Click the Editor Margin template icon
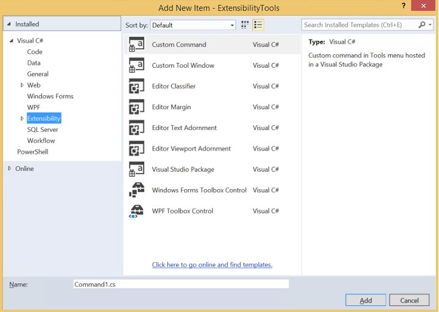The image size is (439, 312). 136,107
